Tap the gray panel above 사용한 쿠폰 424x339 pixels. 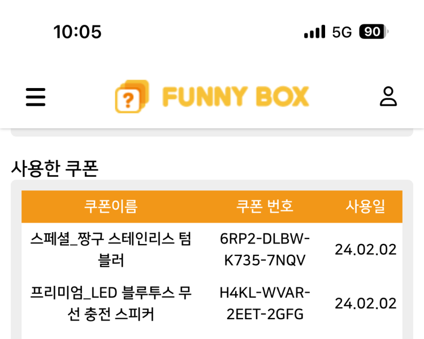tap(211, 133)
